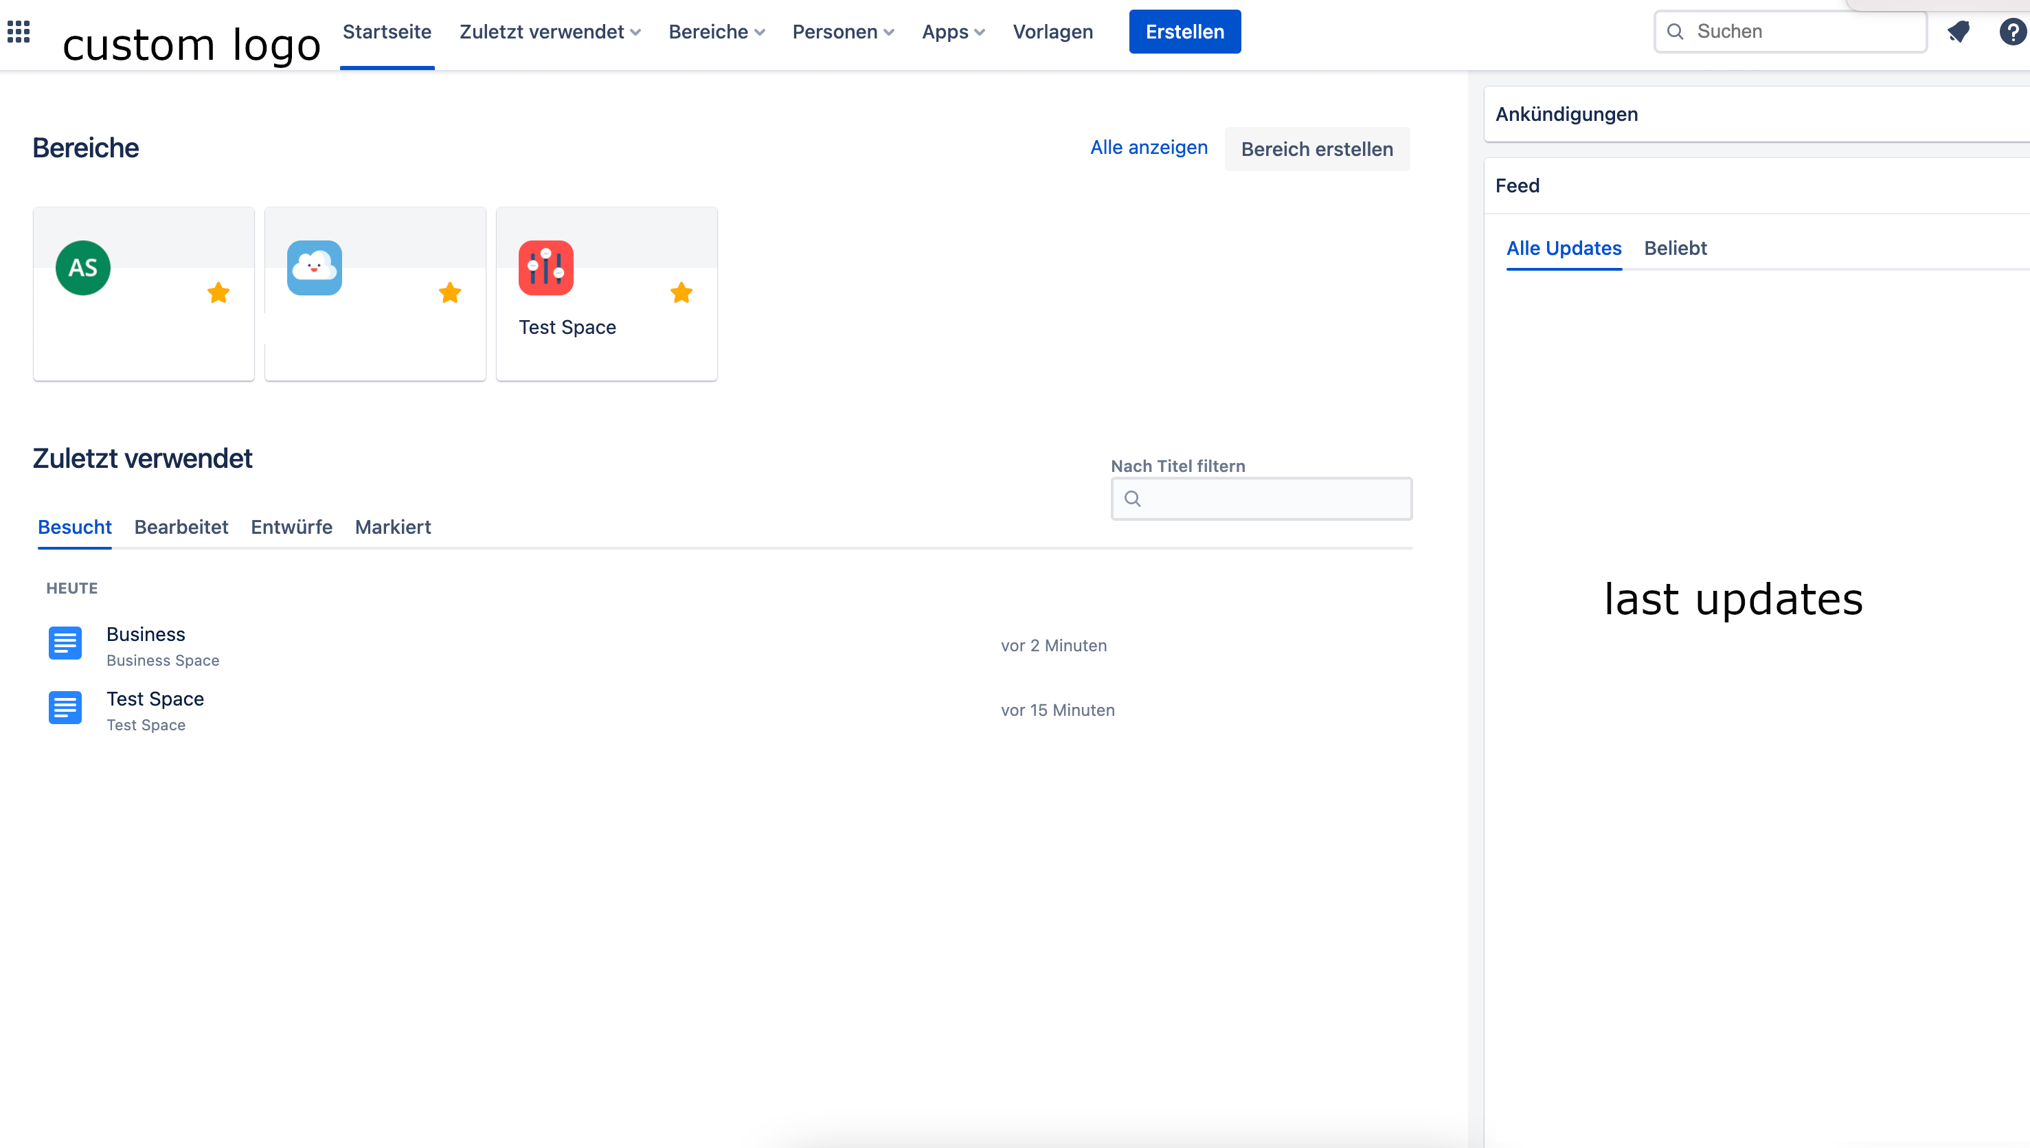
Task: Expand the Zuletzt verwendet dropdown menu
Action: coord(550,32)
